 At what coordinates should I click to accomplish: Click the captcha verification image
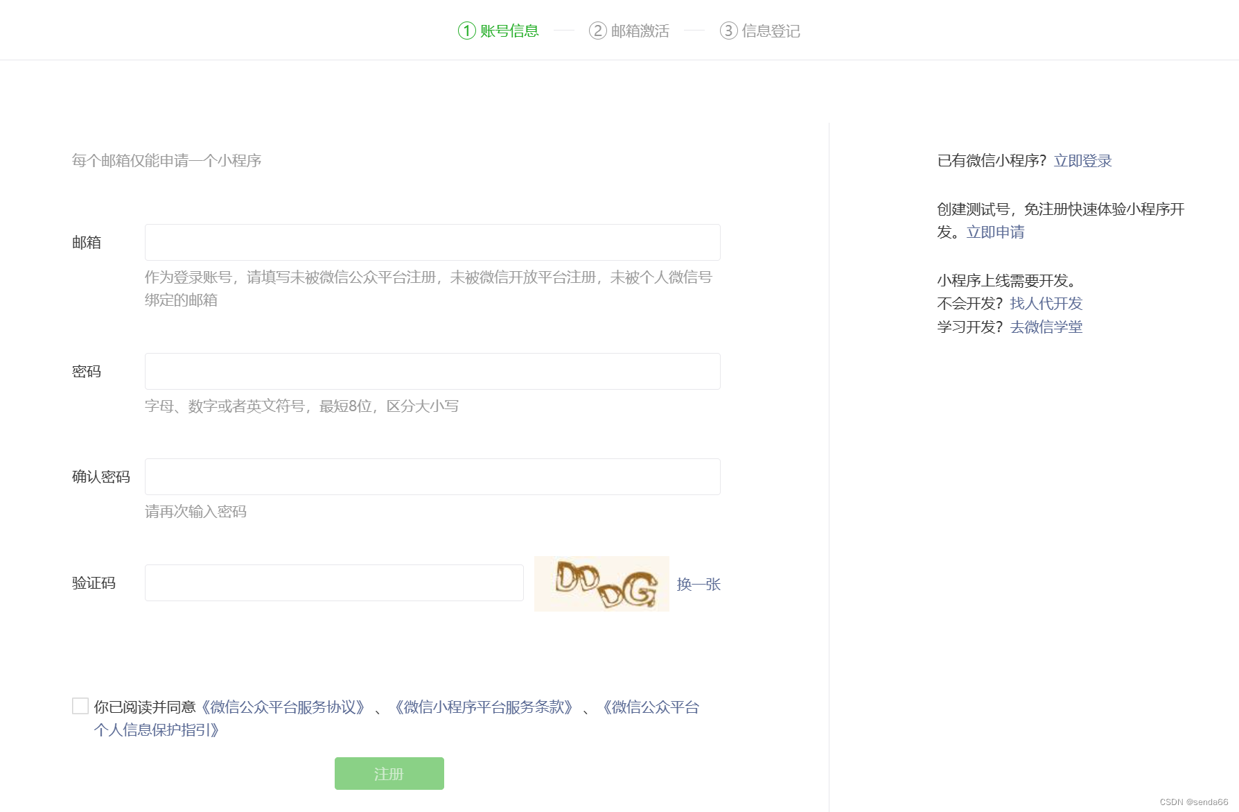[x=601, y=584]
